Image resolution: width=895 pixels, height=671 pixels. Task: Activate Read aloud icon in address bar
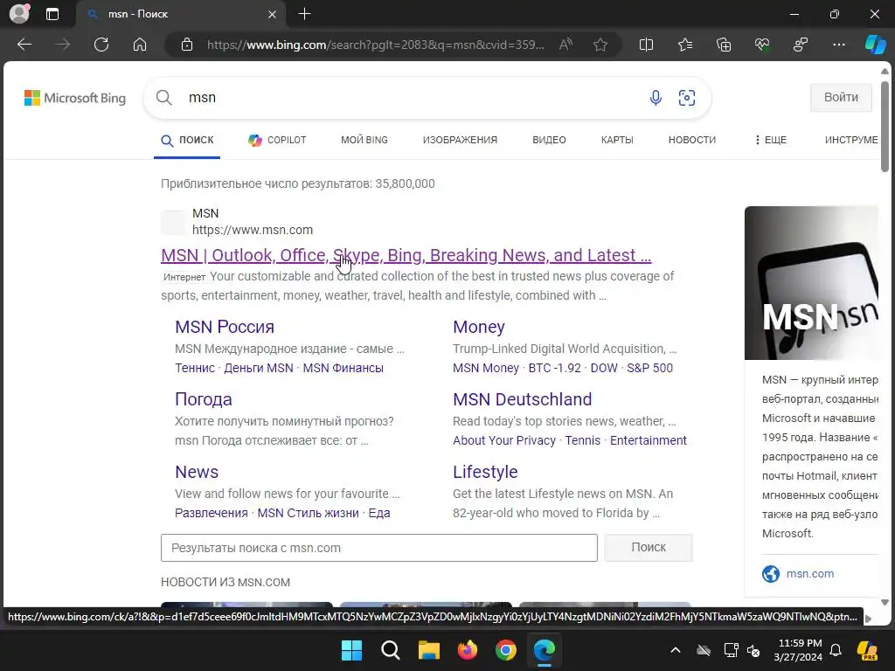(565, 45)
